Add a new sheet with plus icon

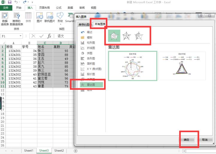pos(75,151)
